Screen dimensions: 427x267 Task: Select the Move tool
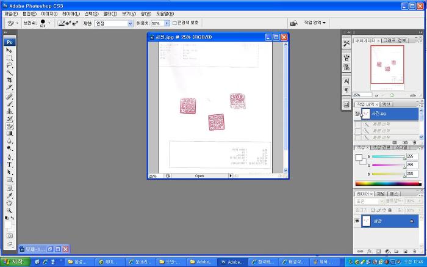point(10,50)
